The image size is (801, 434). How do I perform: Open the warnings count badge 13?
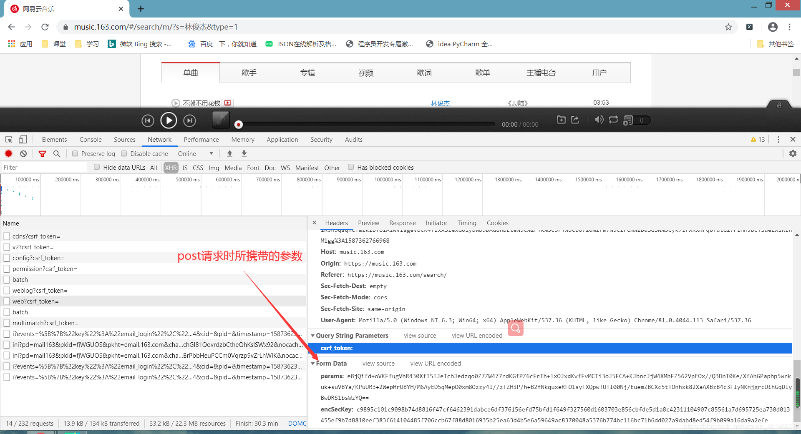tap(758, 140)
